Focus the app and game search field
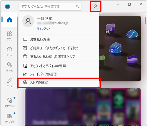147x126 pixels. pos(50,6)
